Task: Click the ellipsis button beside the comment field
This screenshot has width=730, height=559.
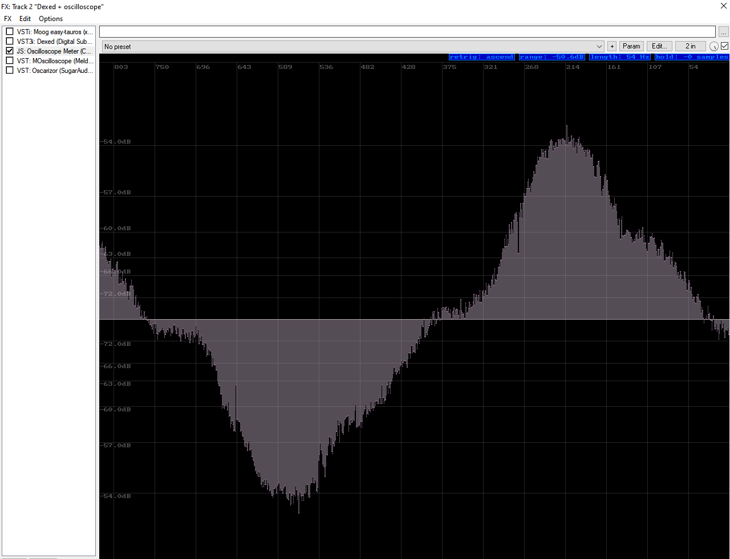Action: [x=723, y=32]
